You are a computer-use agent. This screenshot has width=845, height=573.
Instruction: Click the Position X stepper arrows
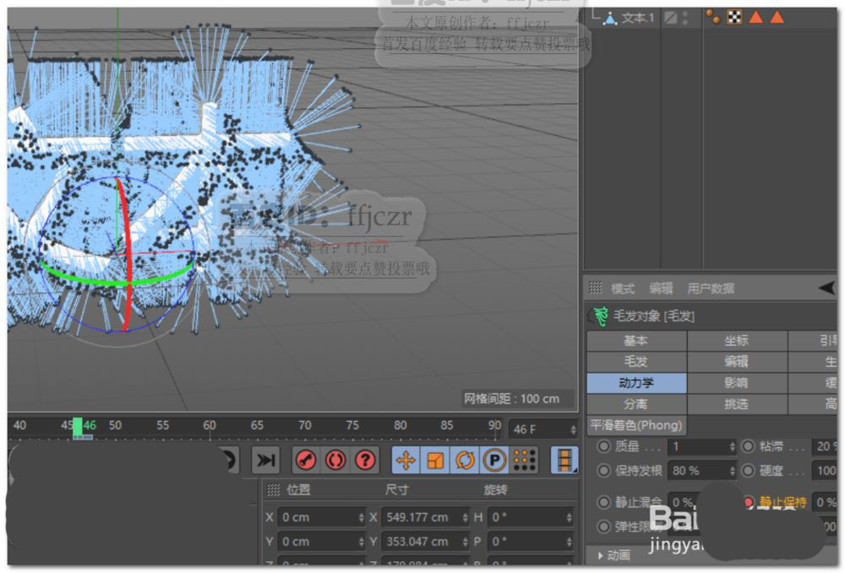361,517
